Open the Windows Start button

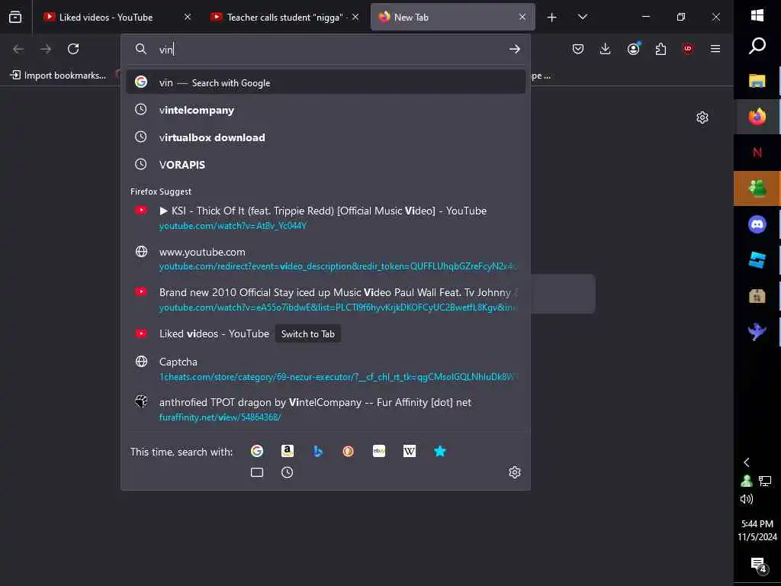(757, 15)
